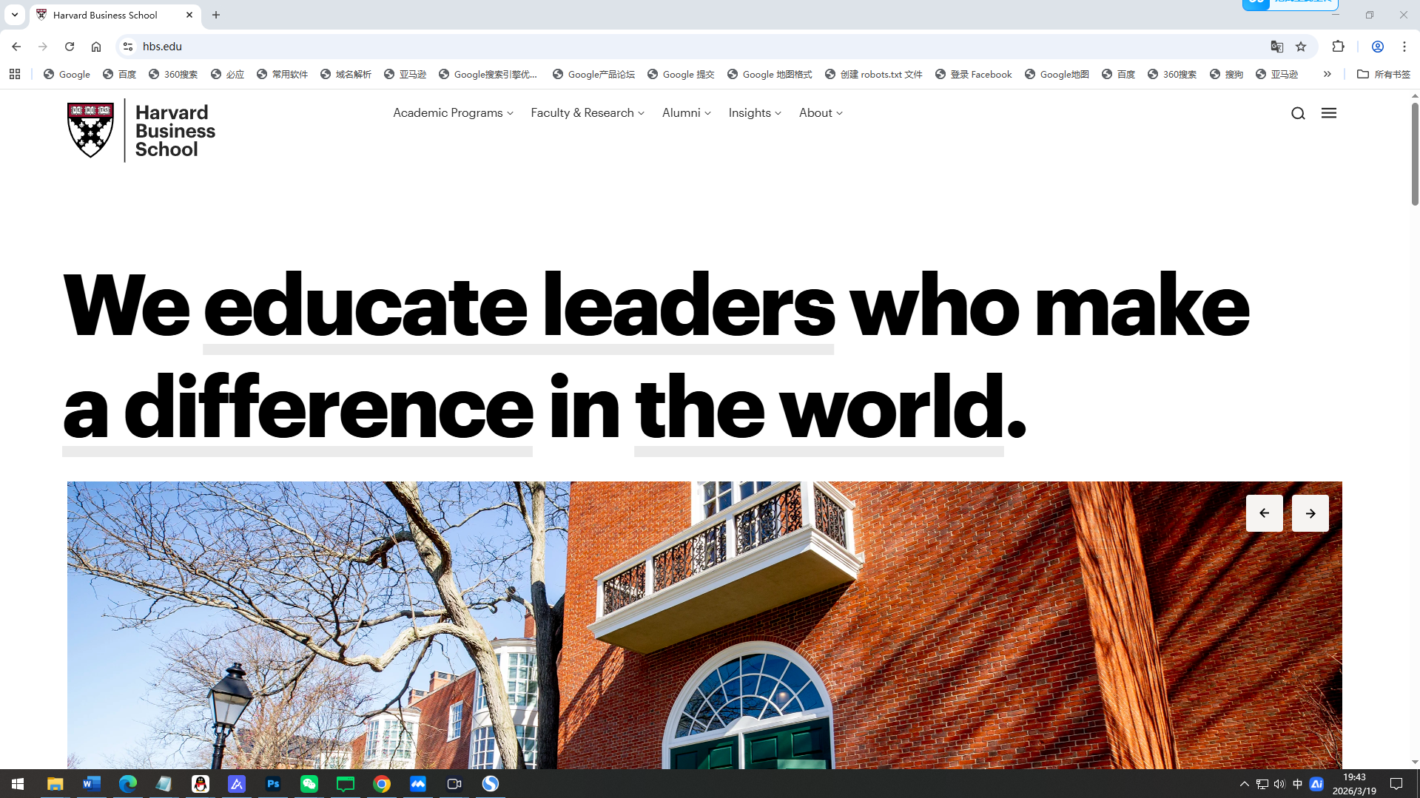Open the QQ penguin app in the taskbar
Screen dimensions: 1420x798
(x=201, y=784)
